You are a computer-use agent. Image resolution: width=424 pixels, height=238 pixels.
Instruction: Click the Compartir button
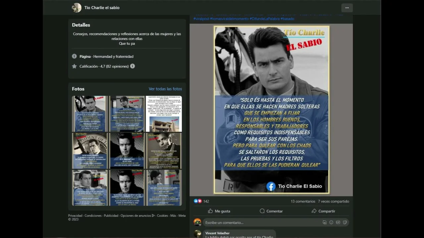tap(323, 211)
